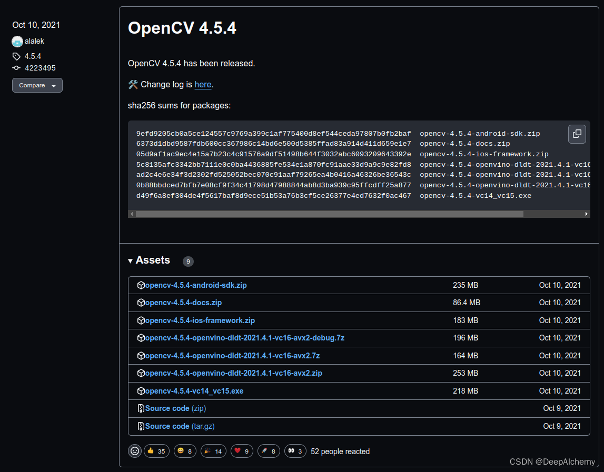Toggle the heart reaction with count 9
Viewport: 604px width, 472px height.
point(242,451)
